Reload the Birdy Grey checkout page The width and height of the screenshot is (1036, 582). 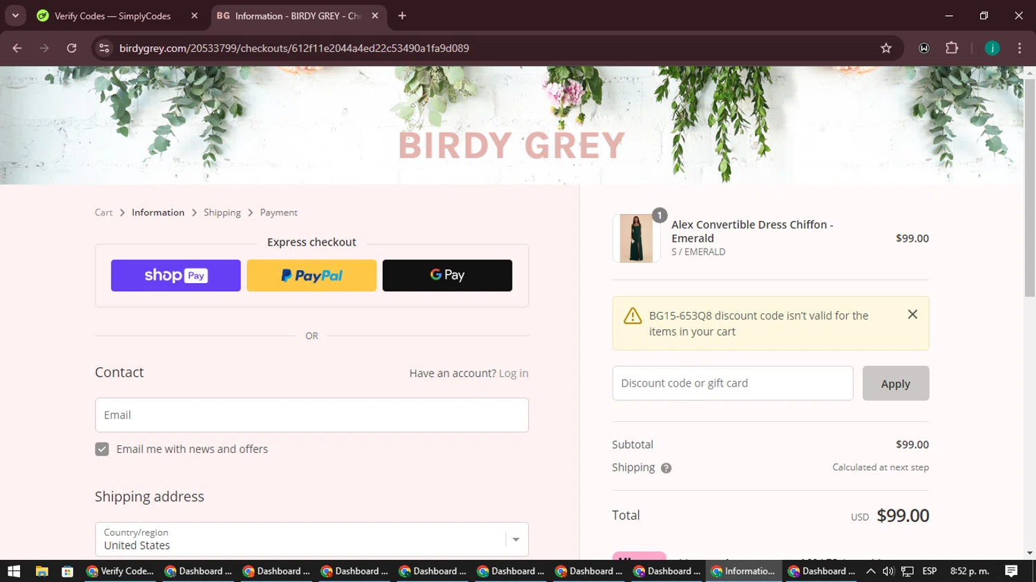tap(71, 48)
